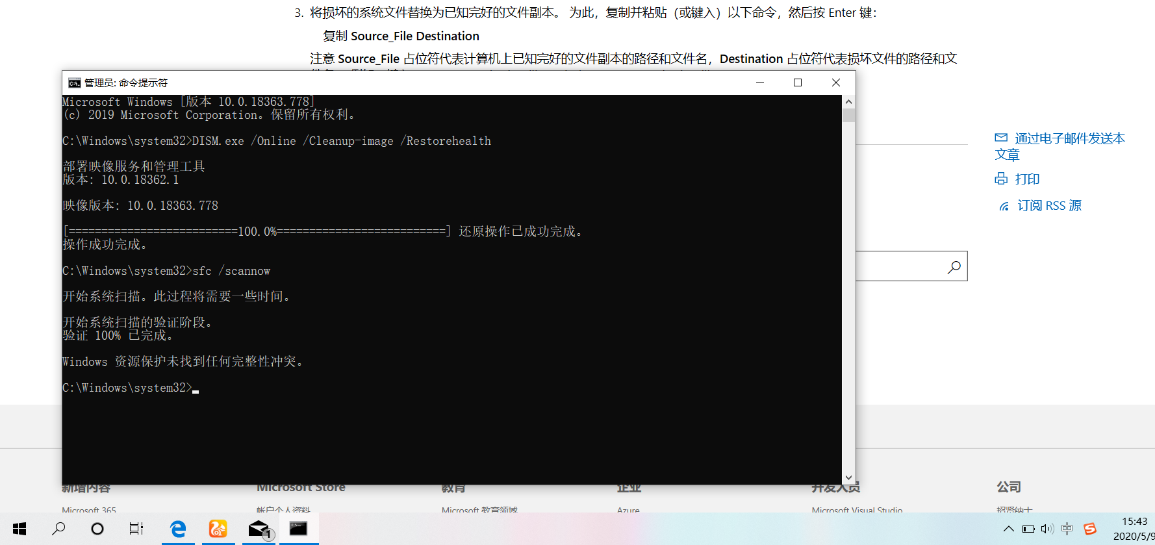Image resolution: width=1155 pixels, height=545 pixels.
Task: Click console scrollbar up arrow
Action: (848, 102)
